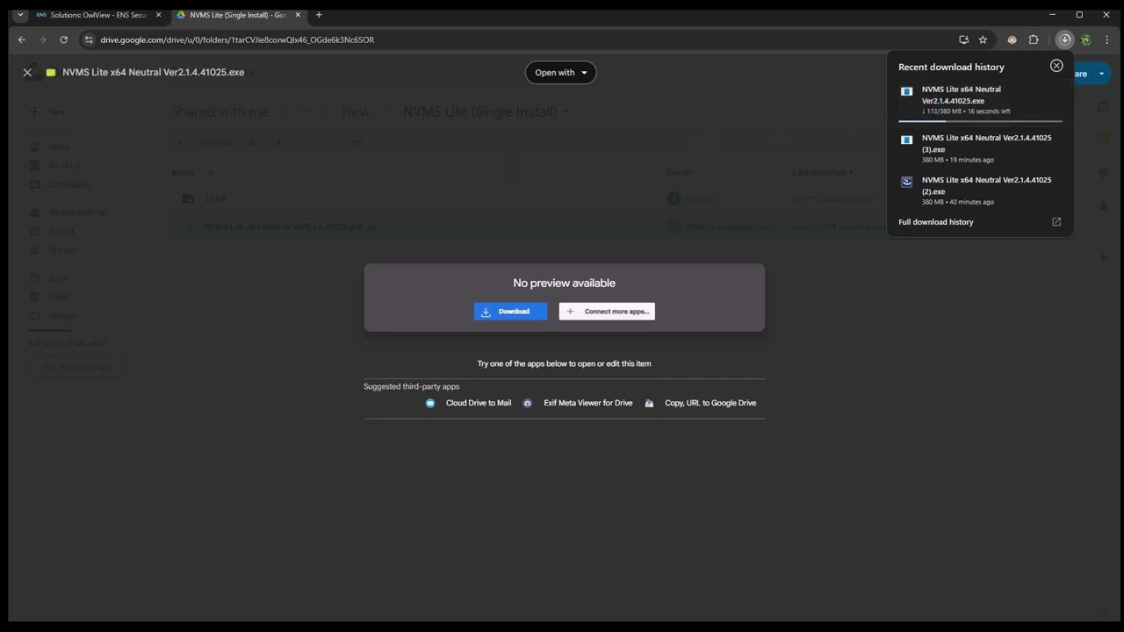Viewport: 1124px width, 632px height.
Task: Choose Exif Meta Viewer for Drive
Action: point(578,403)
